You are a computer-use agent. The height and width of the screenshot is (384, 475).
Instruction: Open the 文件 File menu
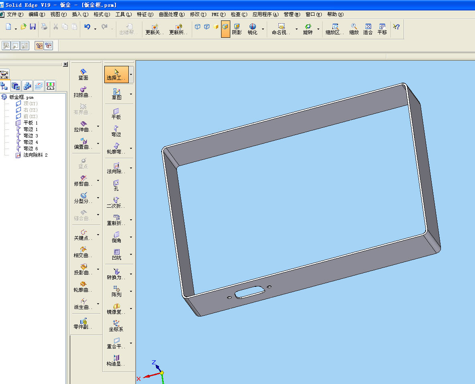coord(15,14)
